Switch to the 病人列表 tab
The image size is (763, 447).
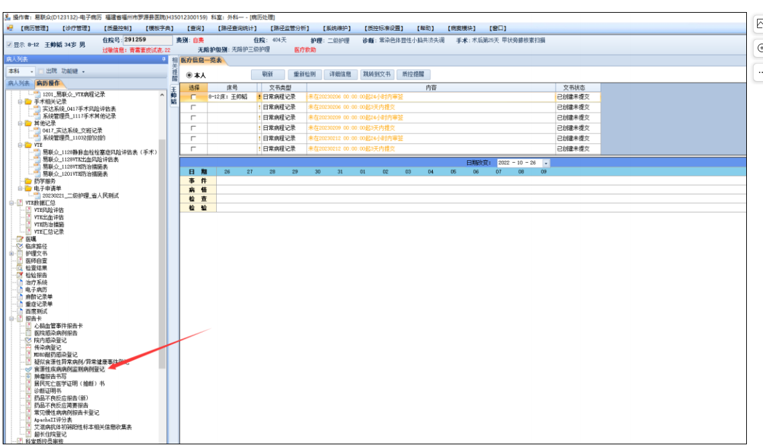19,84
